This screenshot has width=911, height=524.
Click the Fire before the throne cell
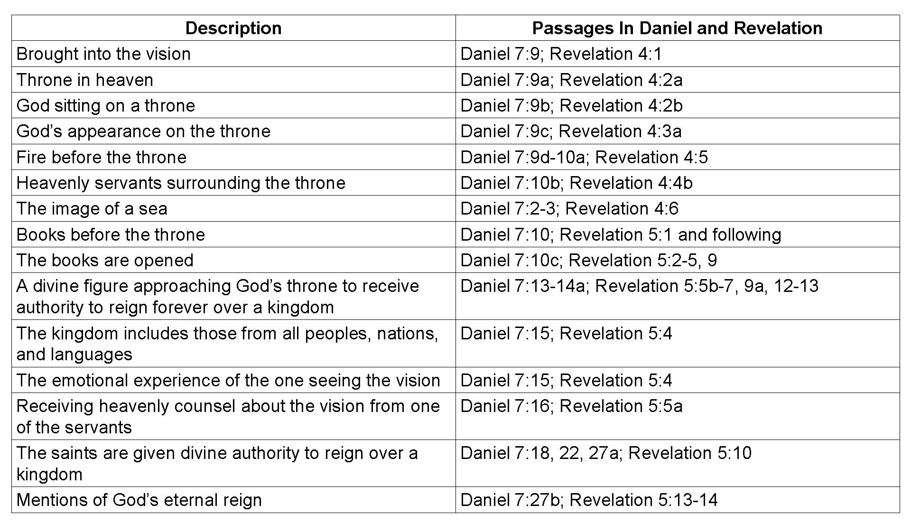(102, 157)
